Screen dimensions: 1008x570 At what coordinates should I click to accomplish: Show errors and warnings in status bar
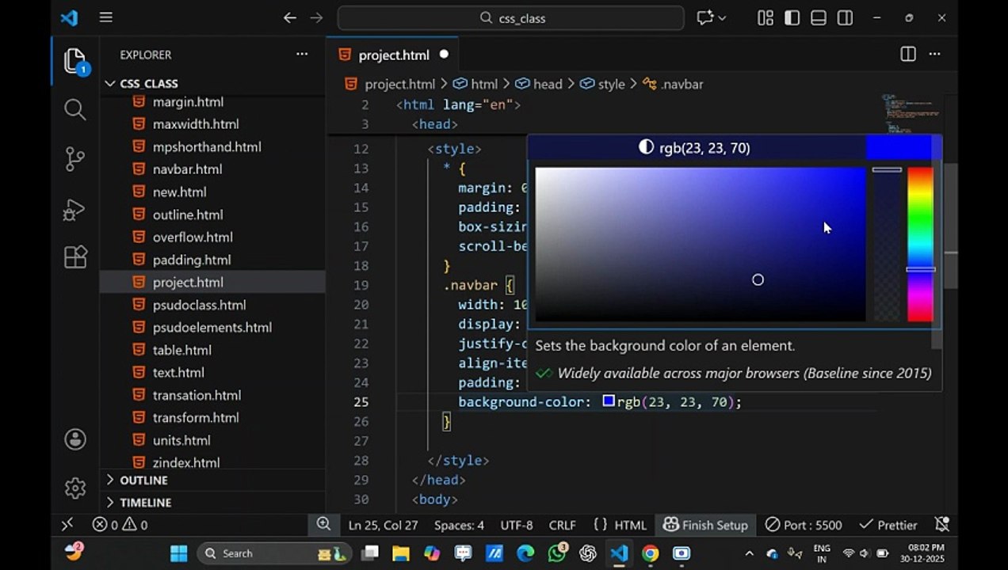pos(120,525)
